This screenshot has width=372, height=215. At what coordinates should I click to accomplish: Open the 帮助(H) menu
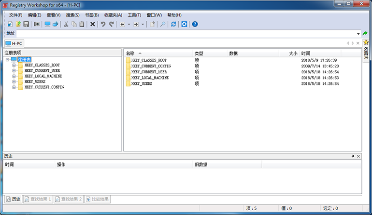[x=174, y=15]
